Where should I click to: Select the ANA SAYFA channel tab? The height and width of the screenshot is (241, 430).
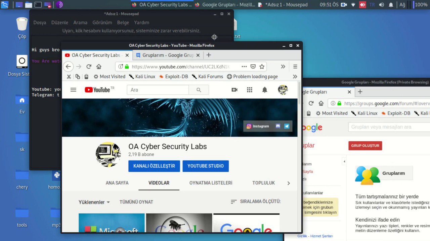[x=117, y=183]
